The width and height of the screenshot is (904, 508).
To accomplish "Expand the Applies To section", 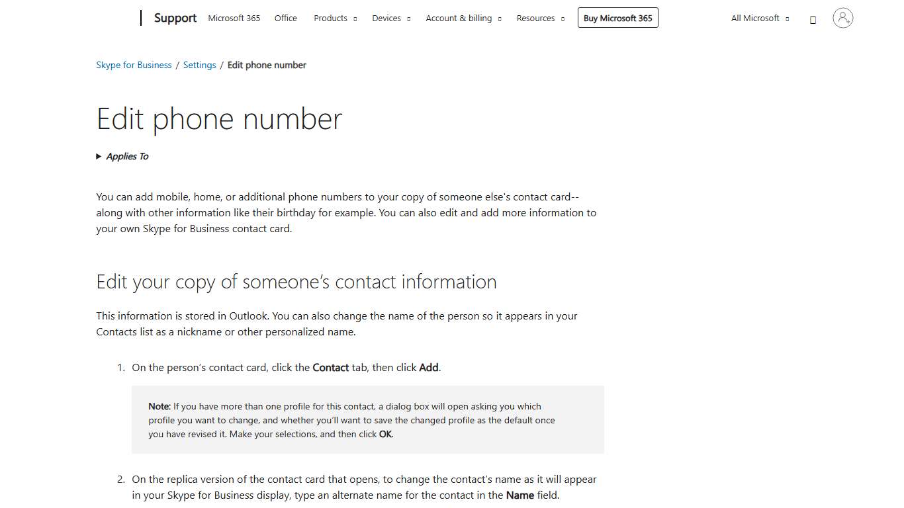I will [127, 156].
